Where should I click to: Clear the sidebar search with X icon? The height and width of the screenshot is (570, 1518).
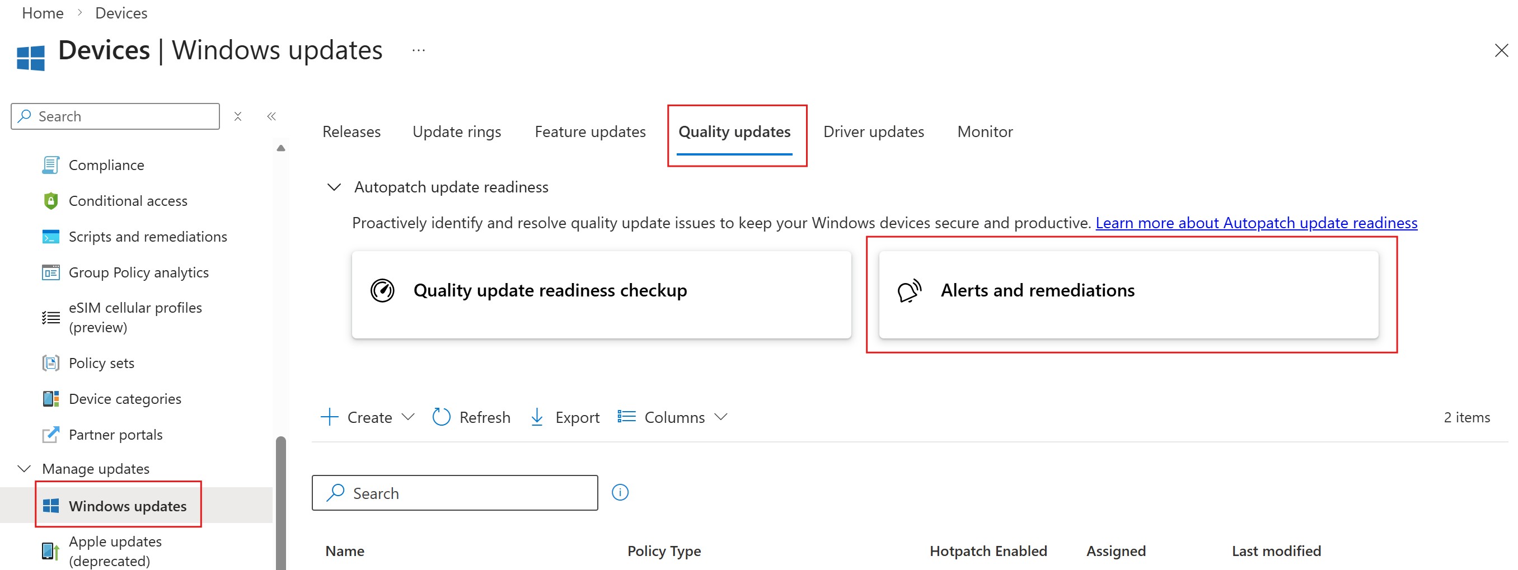tap(237, 116)
